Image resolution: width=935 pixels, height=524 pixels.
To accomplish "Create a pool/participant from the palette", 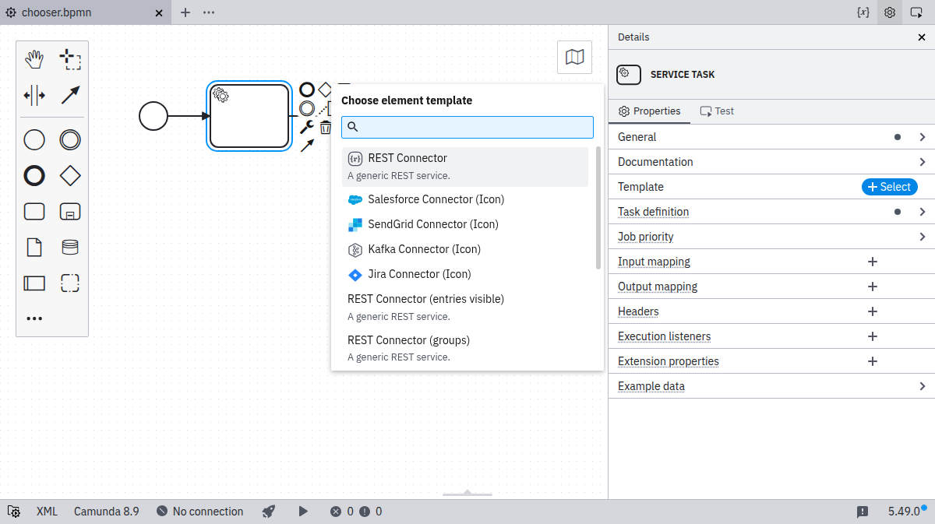I will 34,283.
